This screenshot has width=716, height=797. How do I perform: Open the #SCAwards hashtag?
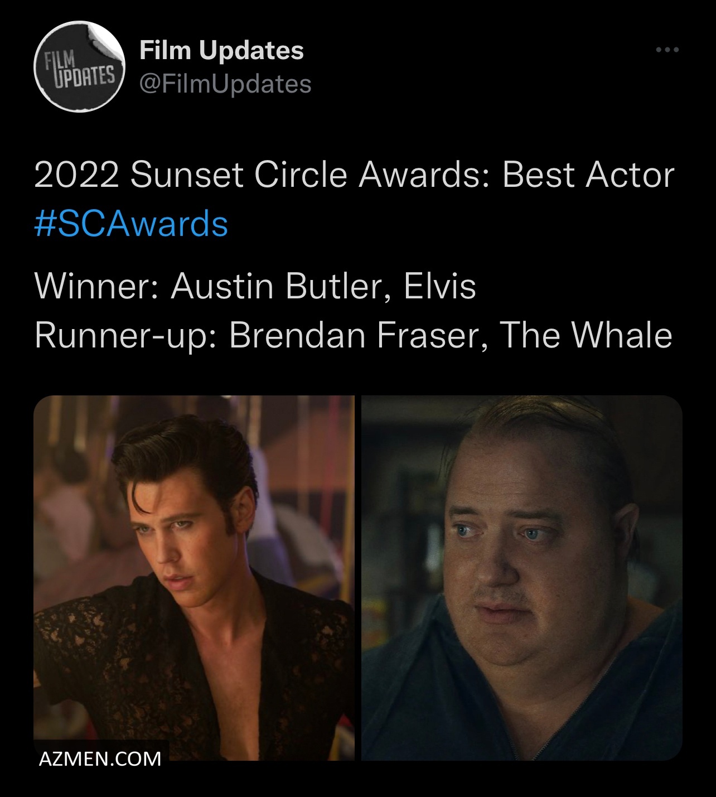(131, 224)
